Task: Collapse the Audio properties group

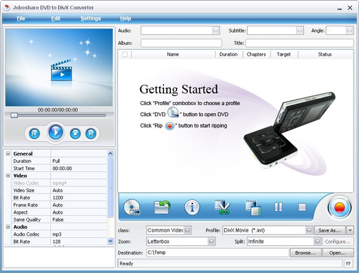Action: tap(8, 227)
